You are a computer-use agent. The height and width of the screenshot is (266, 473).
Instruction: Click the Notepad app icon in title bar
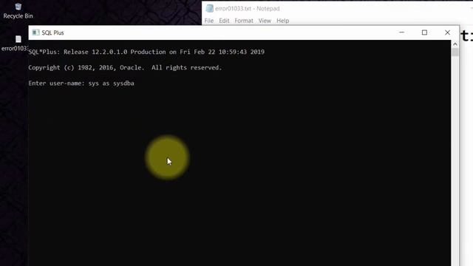tap(209, 8)
